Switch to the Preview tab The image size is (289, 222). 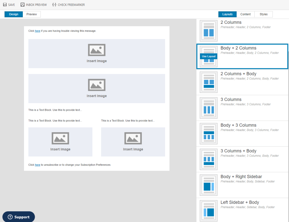[32, 14]
